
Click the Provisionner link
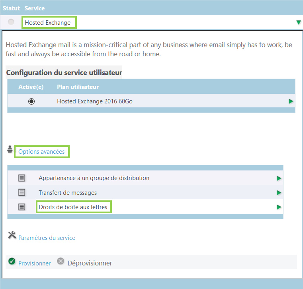point(34,263)
